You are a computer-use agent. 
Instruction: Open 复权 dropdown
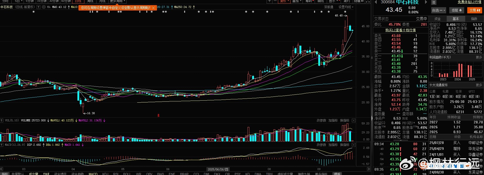pyautogui.click(x=285, y=1)
